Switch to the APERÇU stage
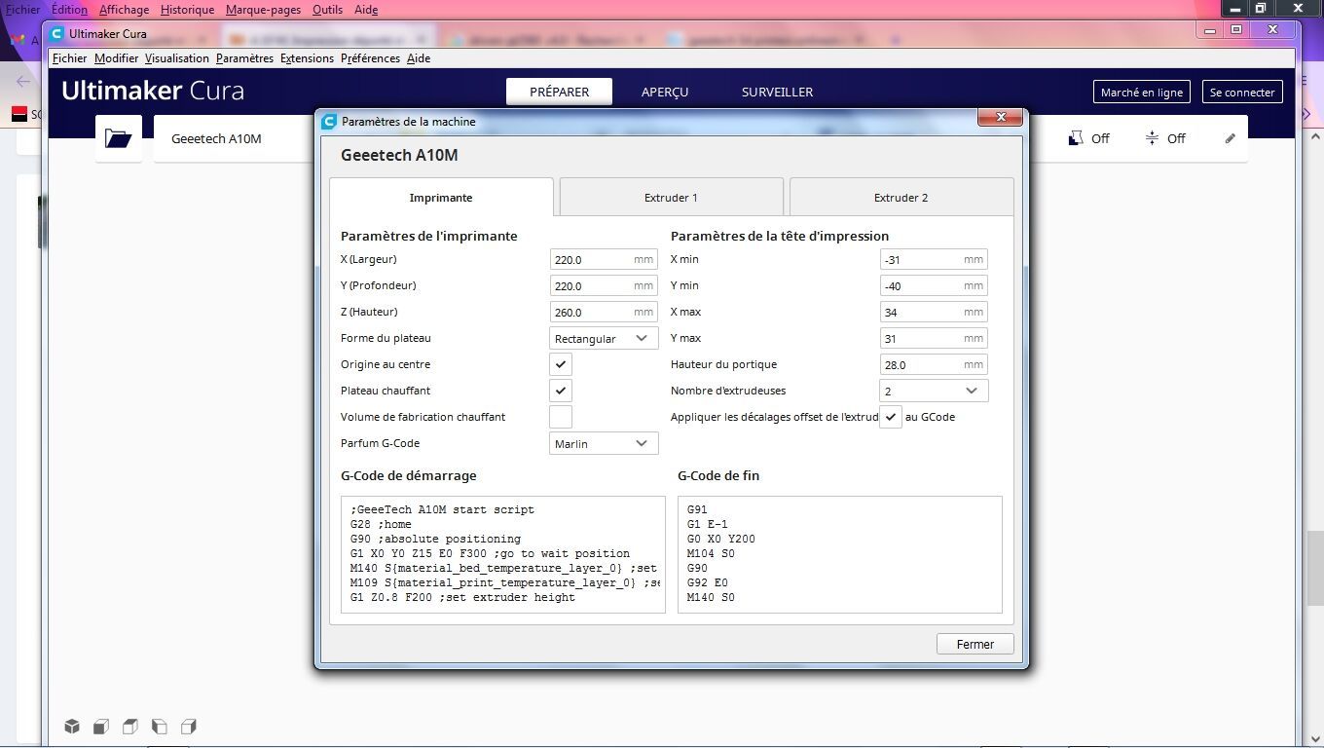The image size is (1324, 748). point(665,92)
